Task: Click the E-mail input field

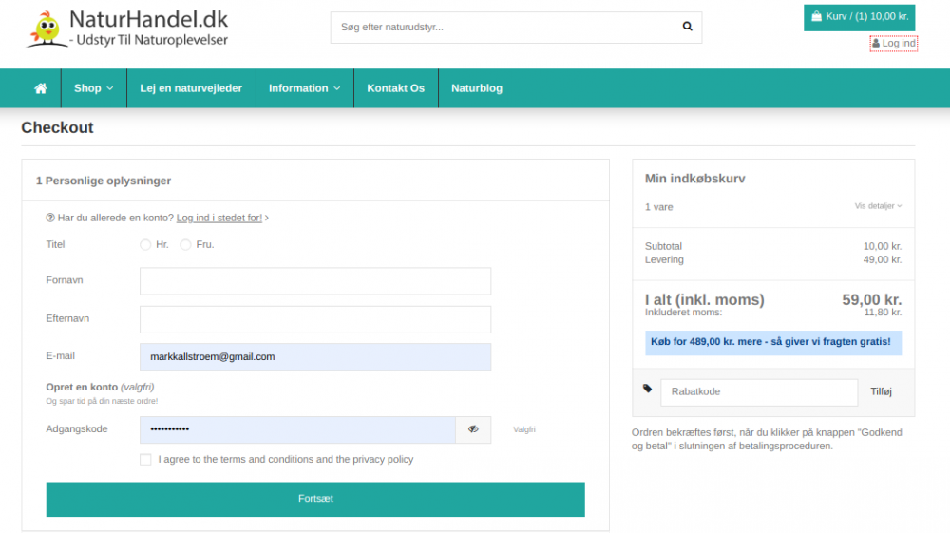Action: [315, 356]
